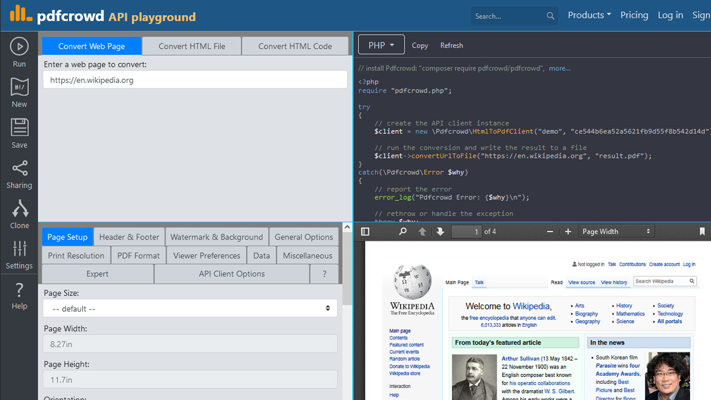Click the Copy code button
Viewport: 711px width, 400px height.
[x=420, y=46]
